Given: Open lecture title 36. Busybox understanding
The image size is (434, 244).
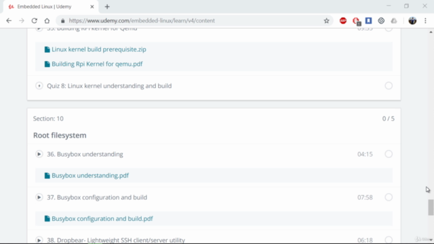Looking at the screenshot, I should tap(85, 155).
